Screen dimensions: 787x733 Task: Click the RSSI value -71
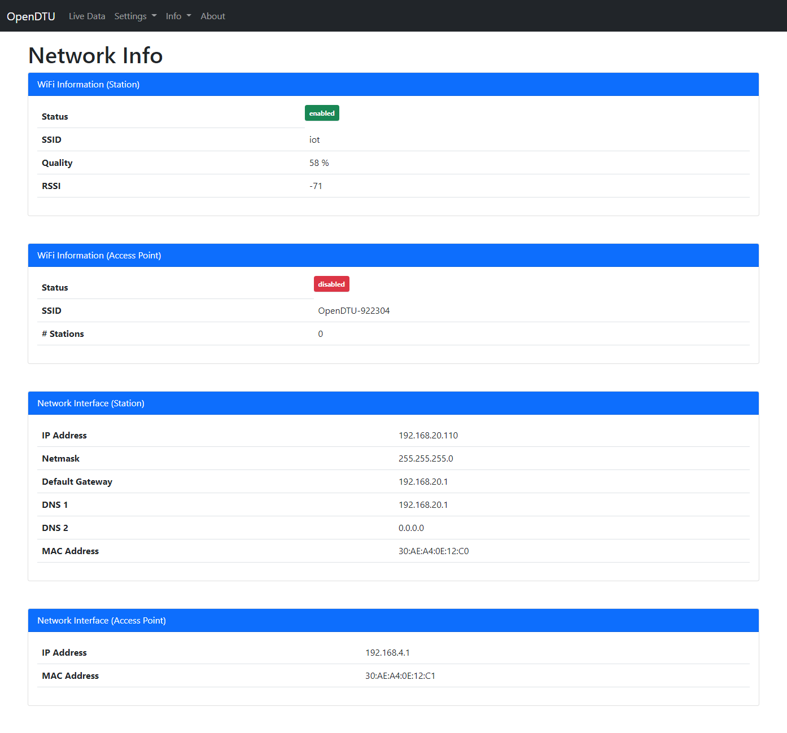point(316,186)
